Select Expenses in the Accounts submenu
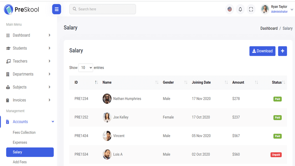 (x=20, y=142)
